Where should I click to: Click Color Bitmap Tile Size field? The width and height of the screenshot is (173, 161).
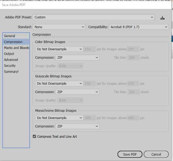coord(134,57)
